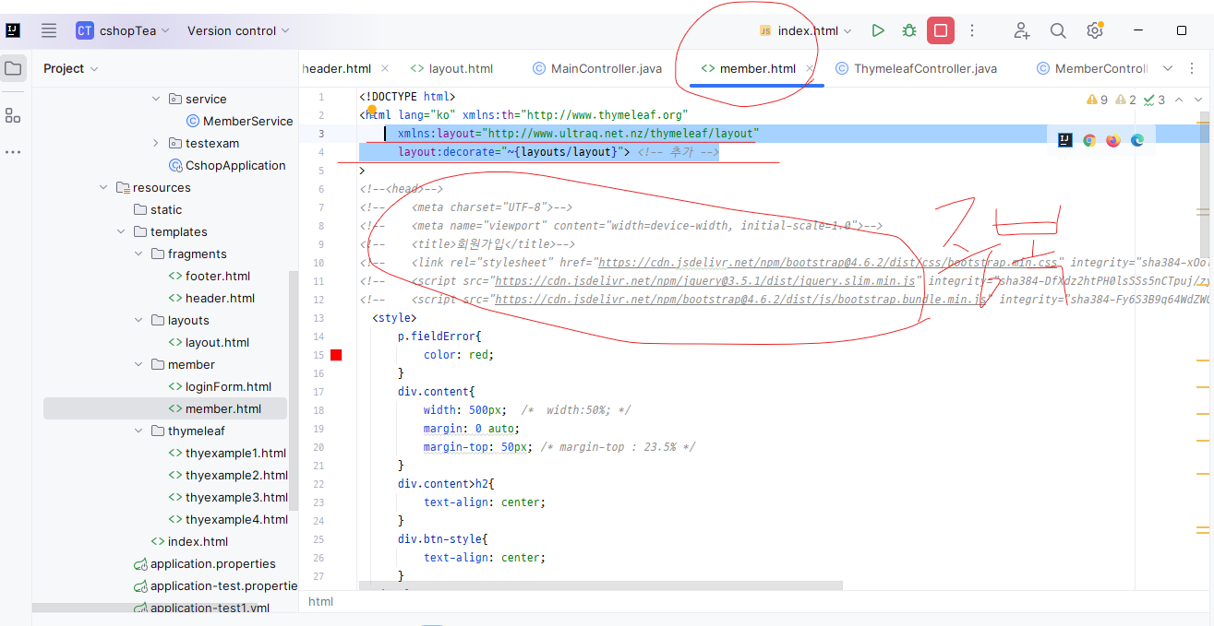Open more run actions vertical dots
The image size is (1214, 626).
click(972, 30)
